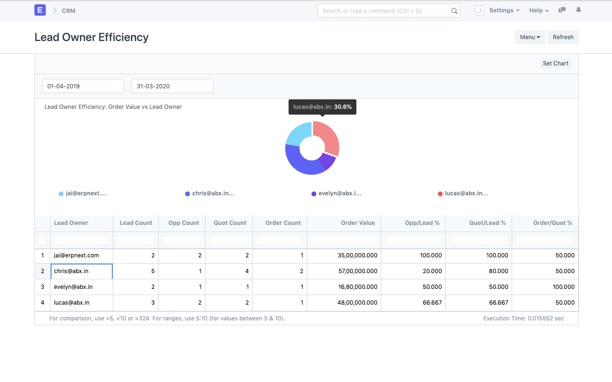Open the Settings dropdown
The width and height of the screenshot is (612, 382).
tap(504, 10)
